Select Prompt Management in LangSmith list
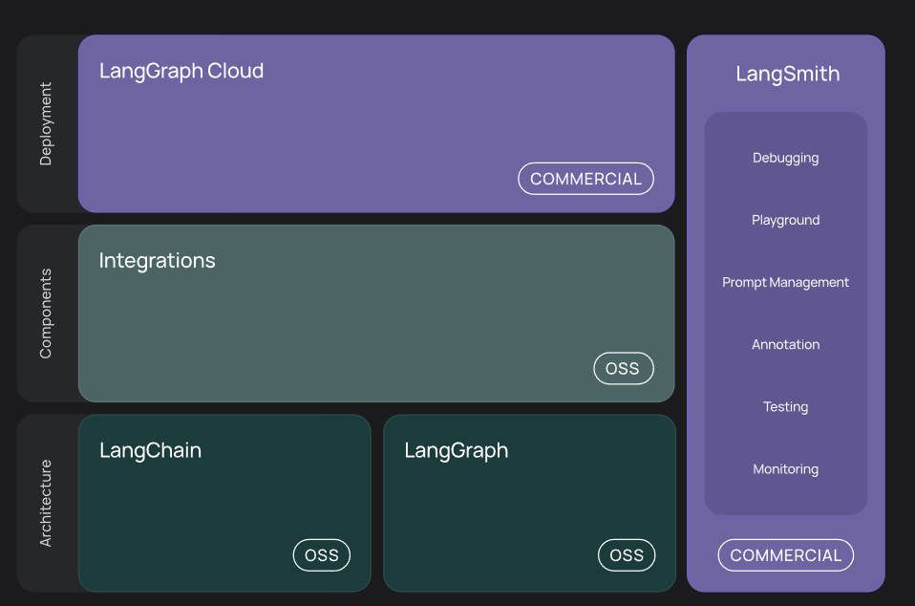 785,283
